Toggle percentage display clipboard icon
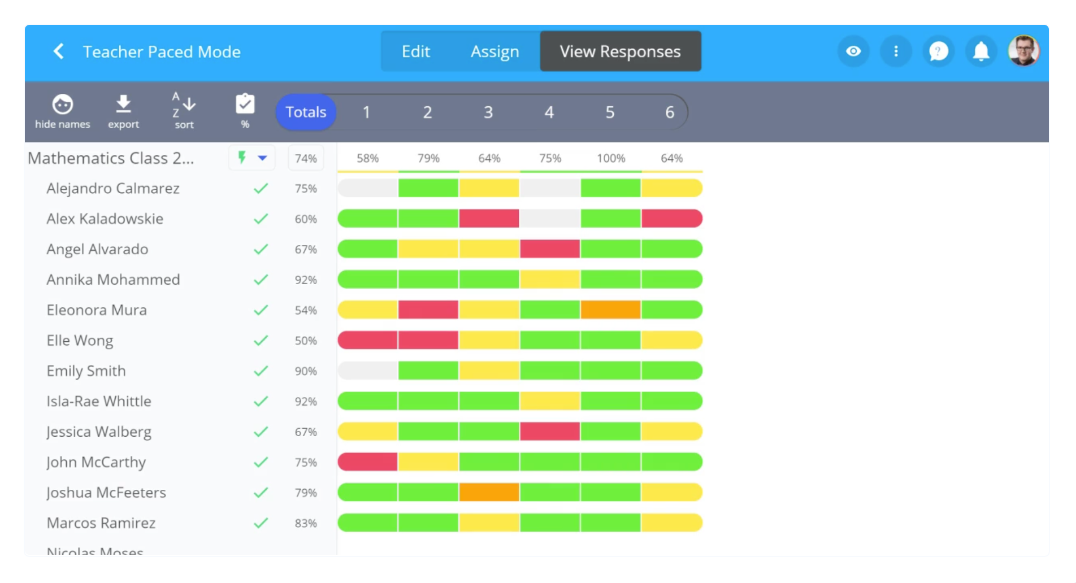 click(245, 105)
